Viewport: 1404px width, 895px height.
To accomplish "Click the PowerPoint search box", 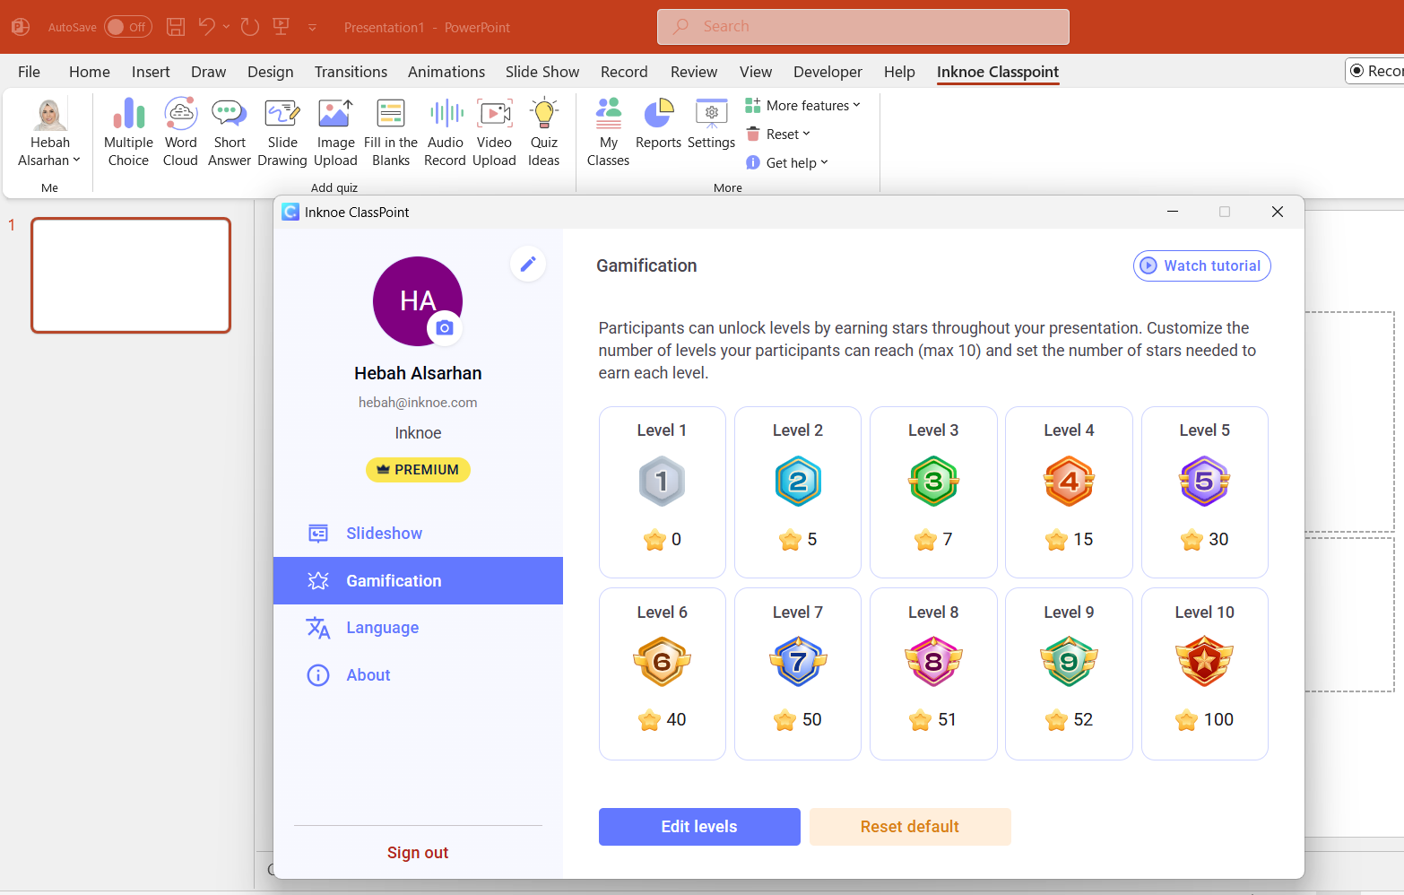I will pyautogui.click(x=863, y=27).
